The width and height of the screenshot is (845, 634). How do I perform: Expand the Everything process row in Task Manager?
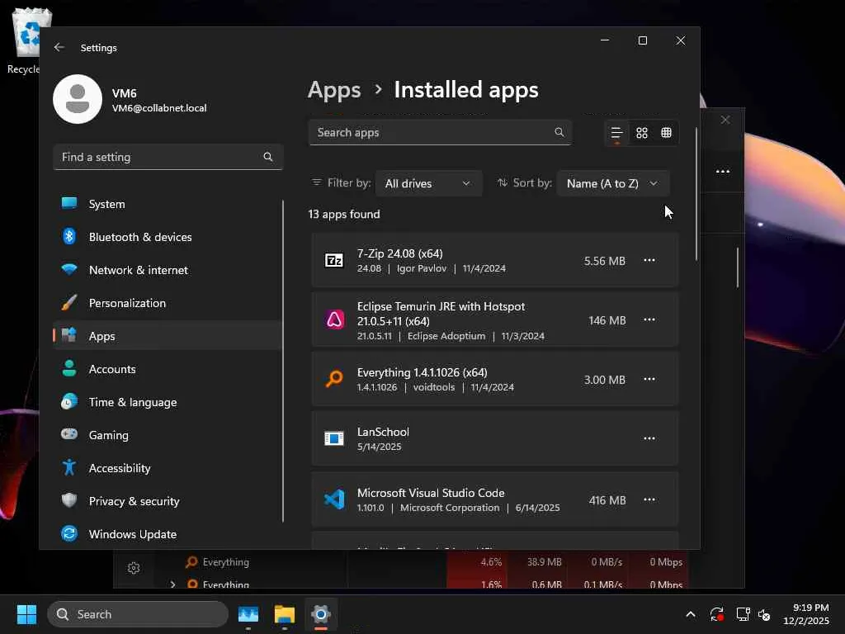point(172,584)
